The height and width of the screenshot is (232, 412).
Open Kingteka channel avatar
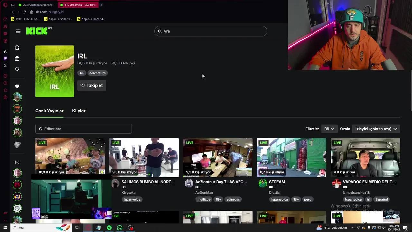point(115,184)
